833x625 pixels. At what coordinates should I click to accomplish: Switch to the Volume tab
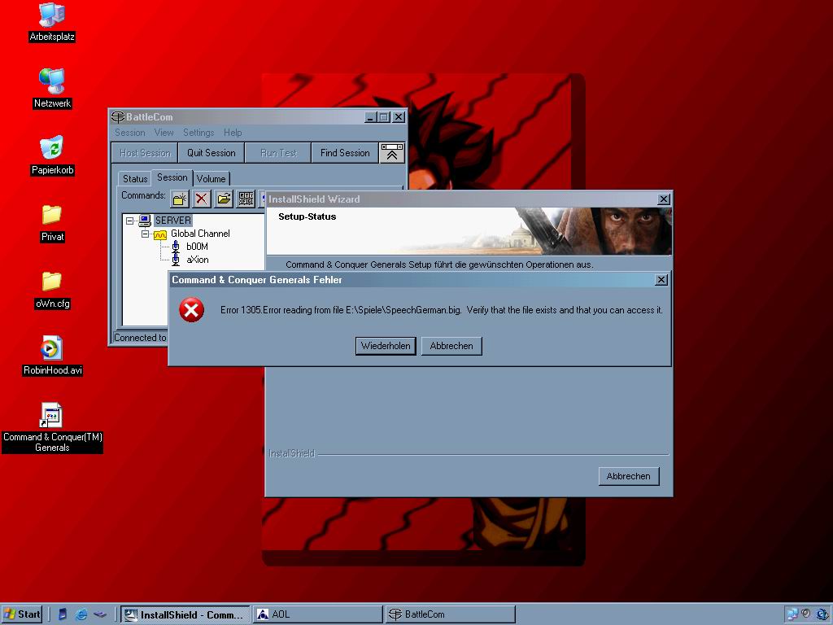[211, 178]
